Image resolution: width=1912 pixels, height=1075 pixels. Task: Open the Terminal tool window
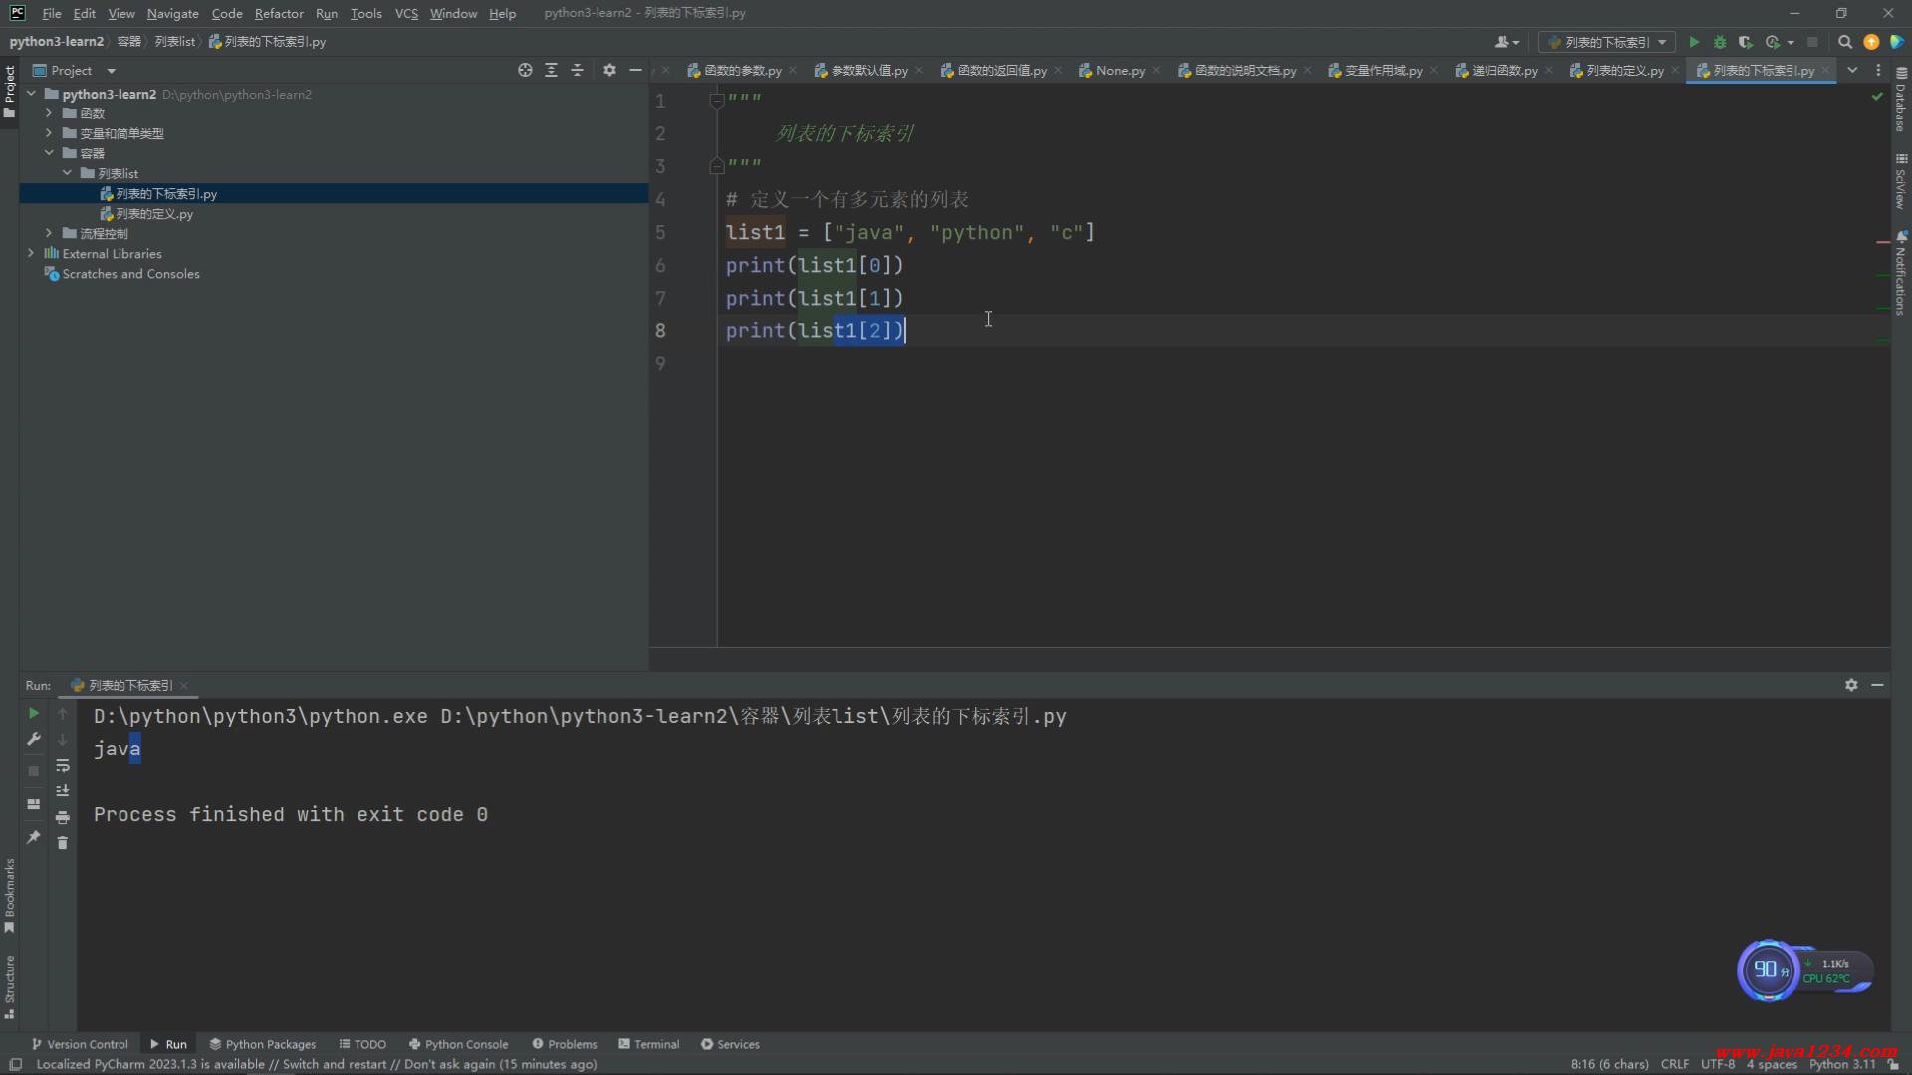pyautogui.click(x=648, y=1044)
